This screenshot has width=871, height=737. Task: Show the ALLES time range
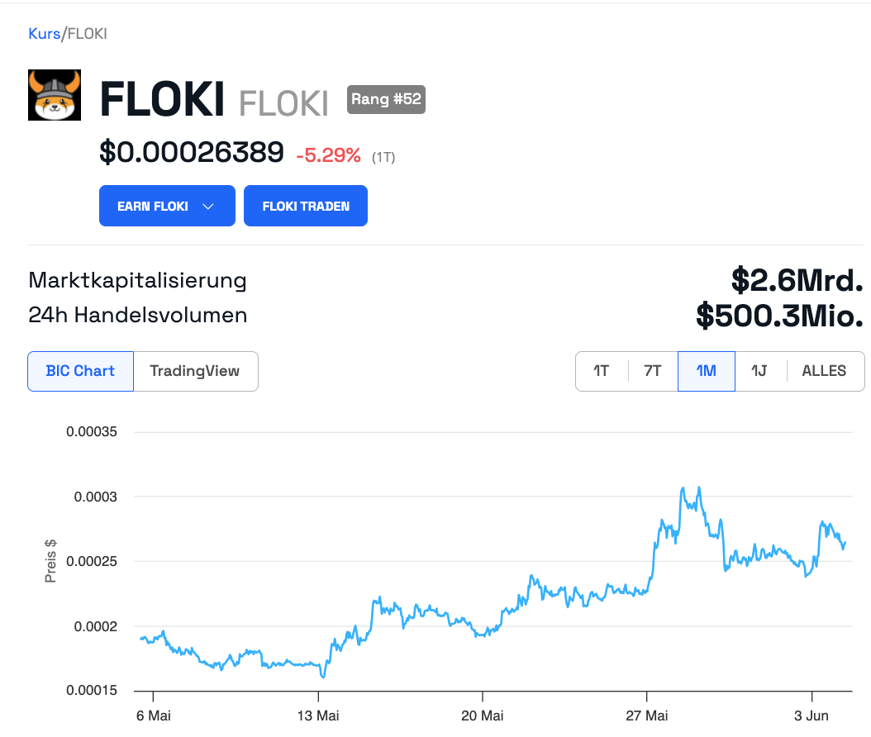(824, 371)
